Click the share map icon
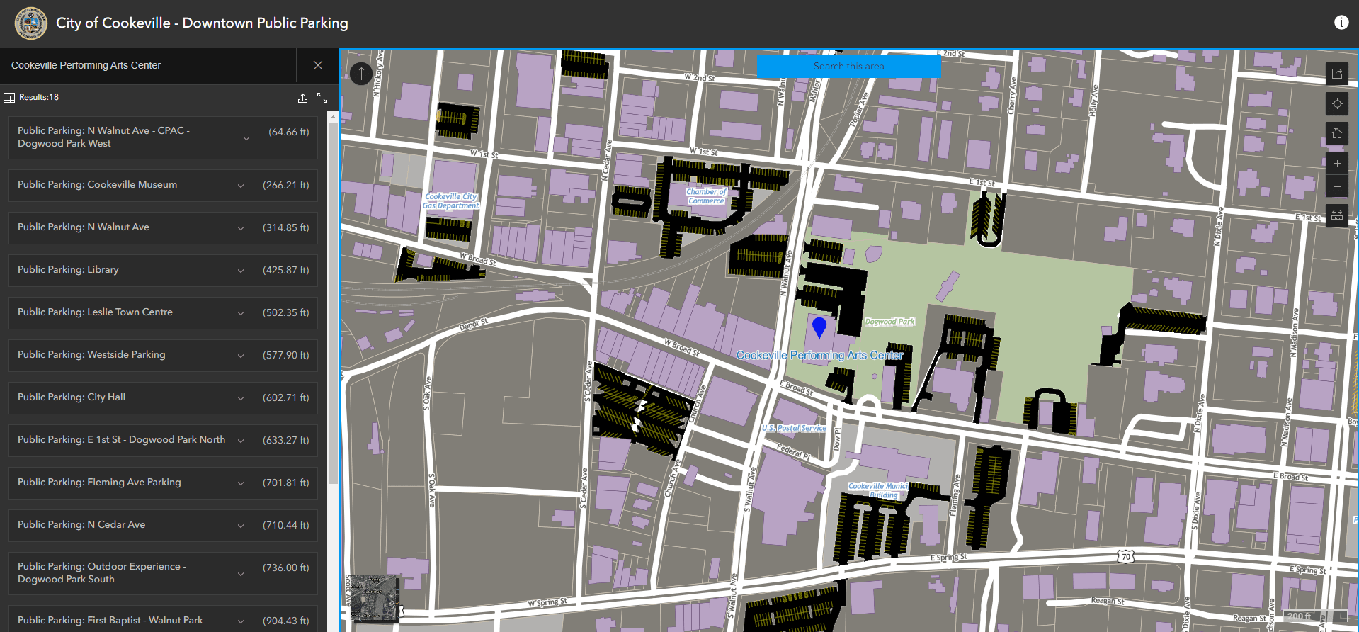1359x632 pixels. coord(1336,74)
